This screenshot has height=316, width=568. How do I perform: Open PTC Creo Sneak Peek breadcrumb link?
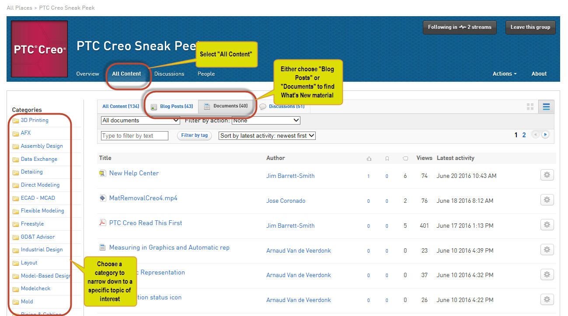[x=67, y=8]
